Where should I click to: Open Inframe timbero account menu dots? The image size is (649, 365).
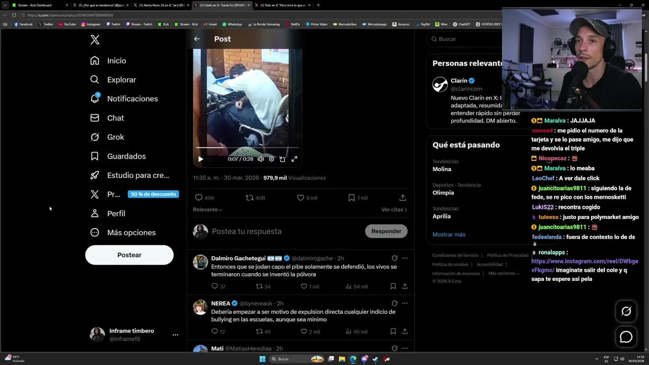[175, 335]
